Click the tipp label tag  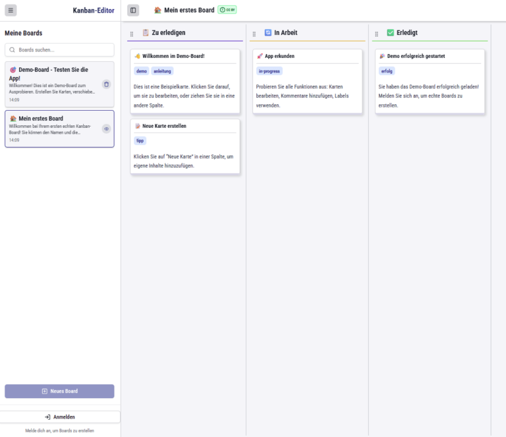(140, 140)
